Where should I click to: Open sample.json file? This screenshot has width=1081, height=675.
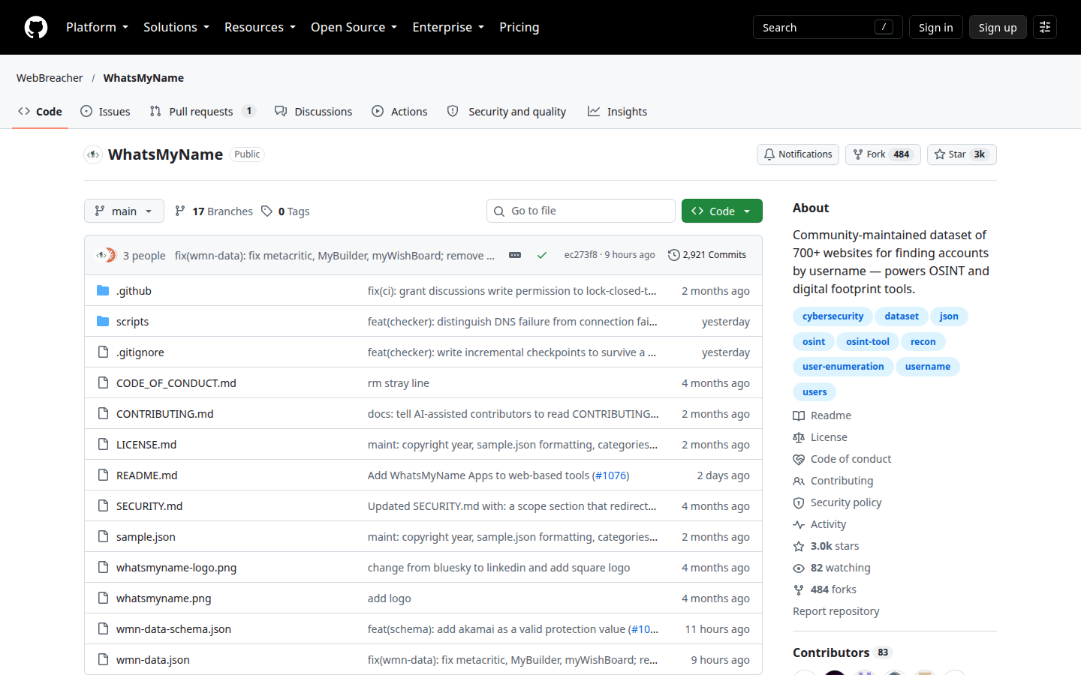[146, 537]
